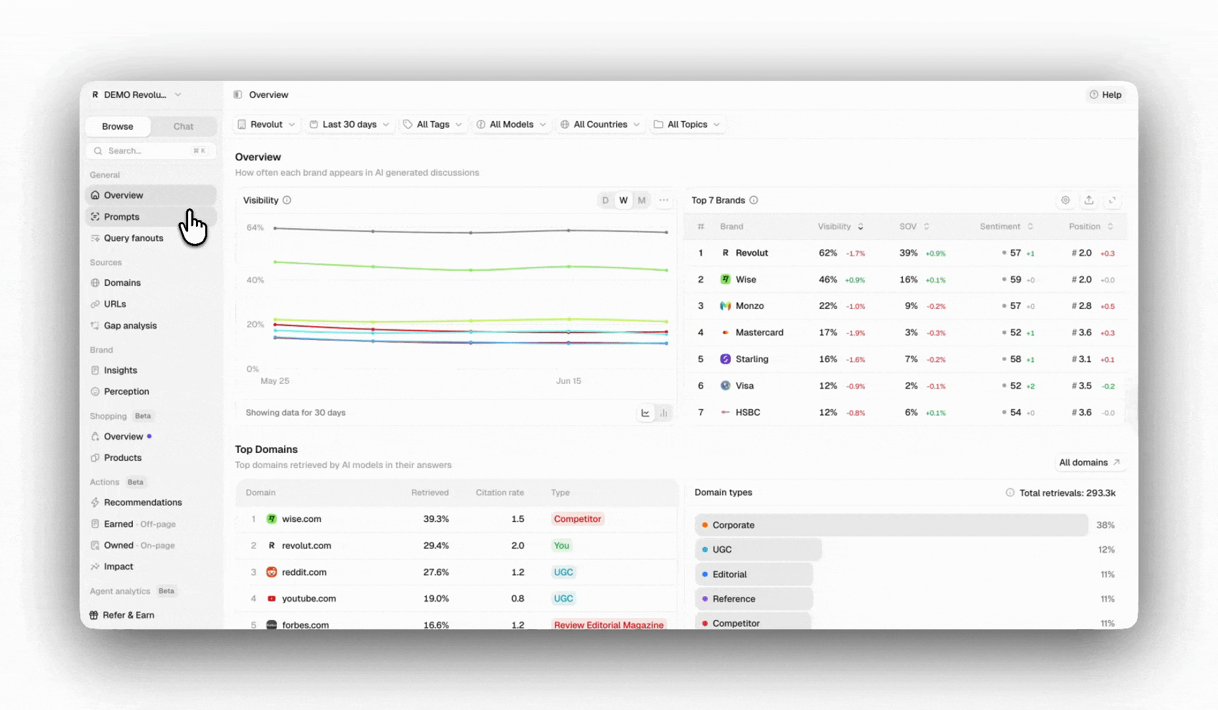The width and height of the screenshot is (1218, 710).
Task: Click the Starling brand logo
Action: pyautogui.click(x=725, y=359)
